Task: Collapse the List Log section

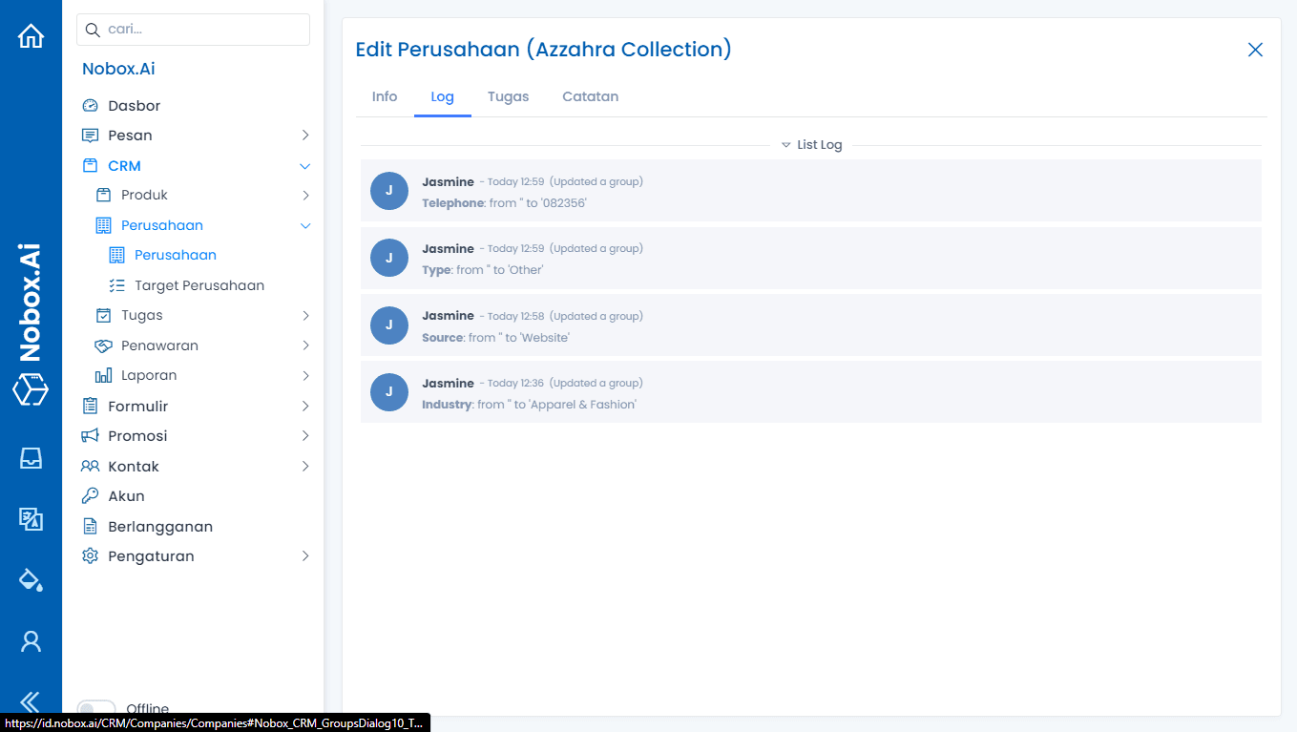Action: pyautogui.click(x=811, y=145)
